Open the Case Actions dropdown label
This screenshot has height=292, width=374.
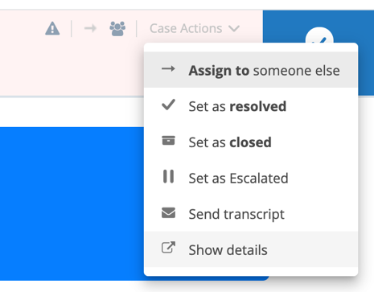pos(186,28)
